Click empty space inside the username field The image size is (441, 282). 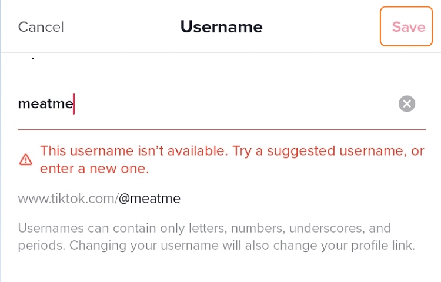pyautogui.click(x=233, y=103)
